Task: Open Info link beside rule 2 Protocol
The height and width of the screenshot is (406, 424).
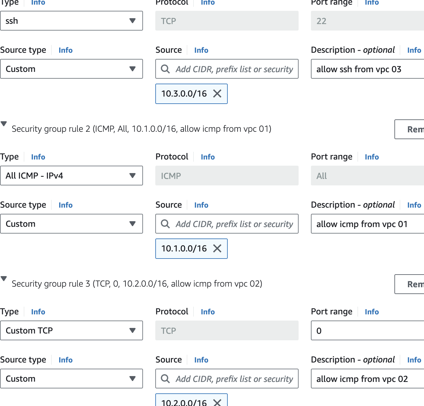Action: click(208, 157)
